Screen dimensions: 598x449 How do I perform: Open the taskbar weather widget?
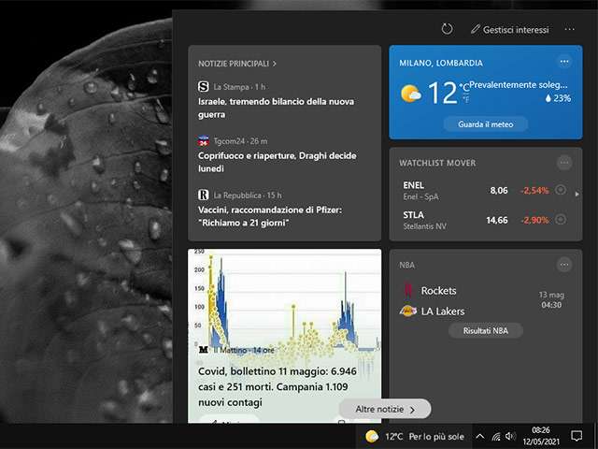pyautogui.click(x=415, y=436)
